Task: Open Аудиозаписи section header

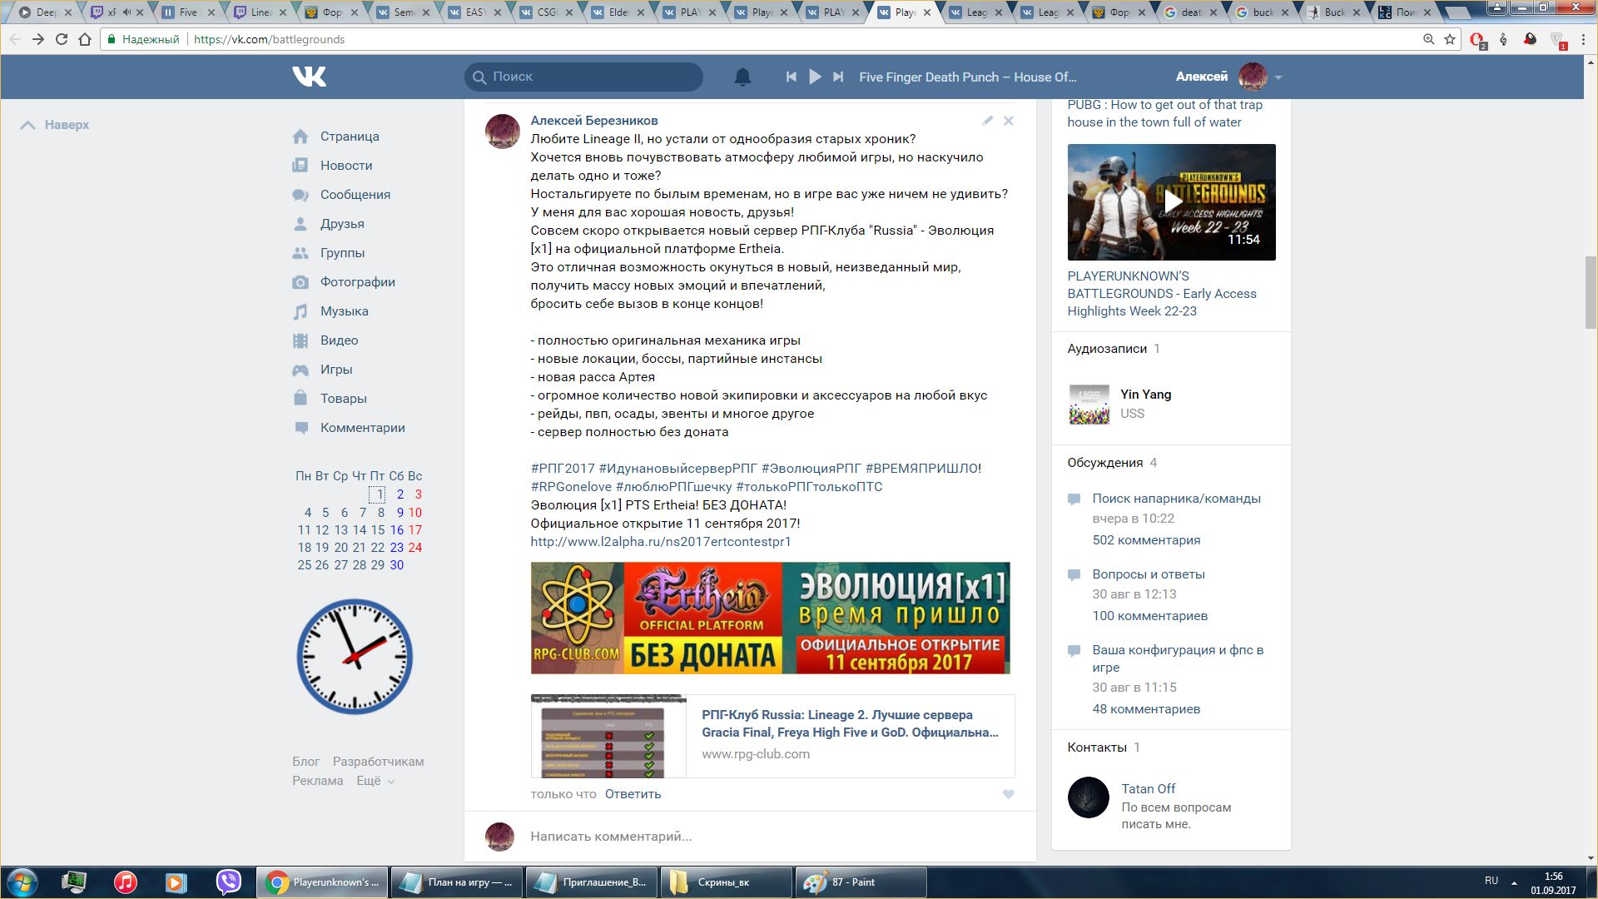Action: [x=1107, y=349]
